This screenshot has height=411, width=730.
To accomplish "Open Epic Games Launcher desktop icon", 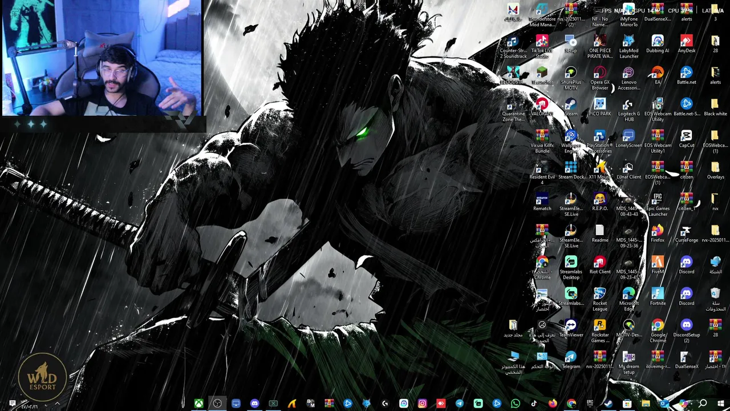I will point(658,204).
